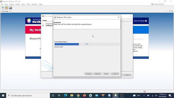The height and width of the screenshot is (98, 174).
Task: Click the Cortana circle icon
Action: pyautogui.click(x=53, y=96)
